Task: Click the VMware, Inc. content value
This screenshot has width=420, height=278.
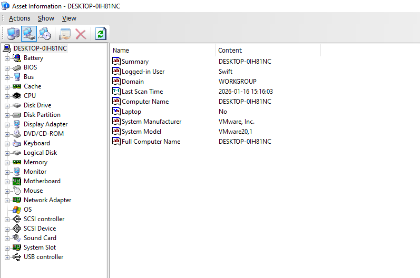Action: click(237, 122)
